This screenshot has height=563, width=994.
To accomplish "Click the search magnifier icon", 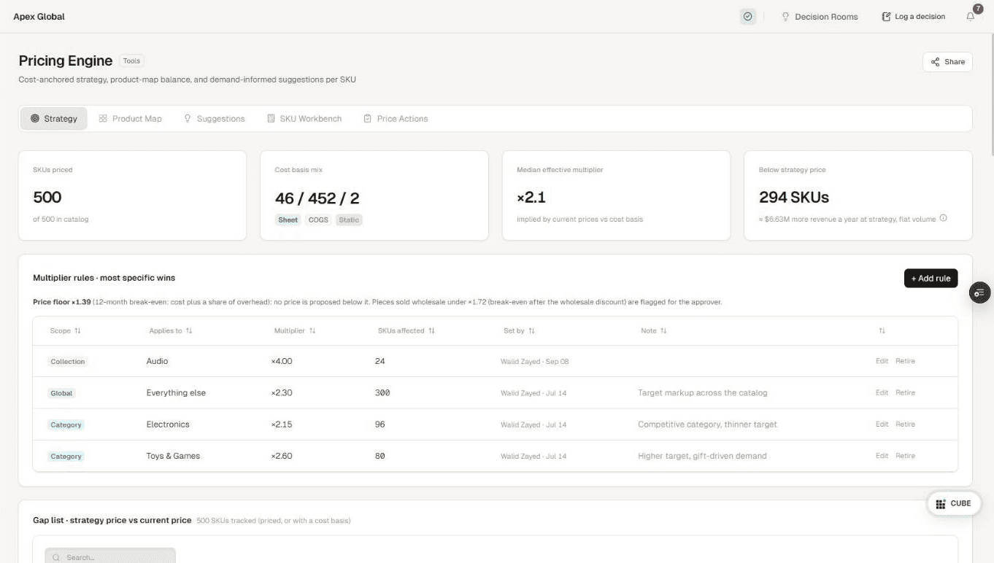I will (x=56, y=558).
